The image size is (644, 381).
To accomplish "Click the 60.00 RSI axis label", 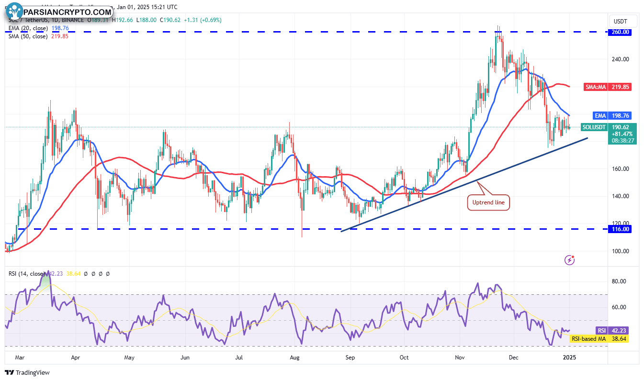I will [x=620, y=307].
